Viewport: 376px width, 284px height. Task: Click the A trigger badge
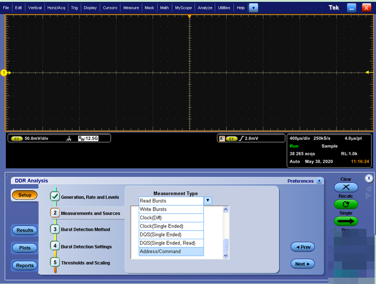coord(222,139)
